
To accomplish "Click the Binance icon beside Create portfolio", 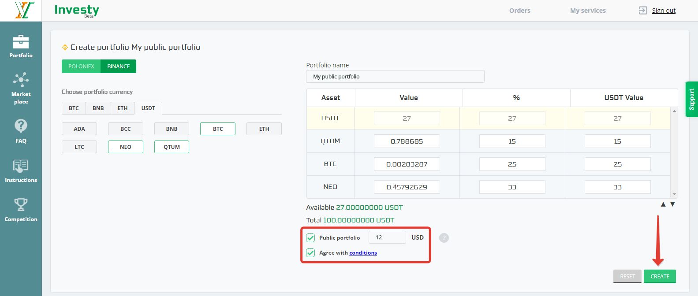I will click(x=65, y=47).
